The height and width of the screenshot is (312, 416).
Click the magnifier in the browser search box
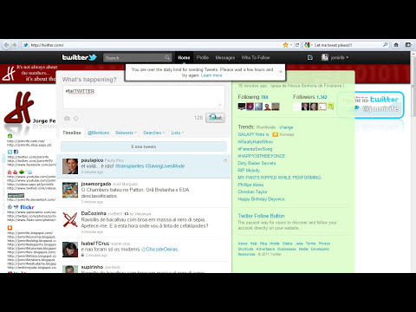[385, 45]
